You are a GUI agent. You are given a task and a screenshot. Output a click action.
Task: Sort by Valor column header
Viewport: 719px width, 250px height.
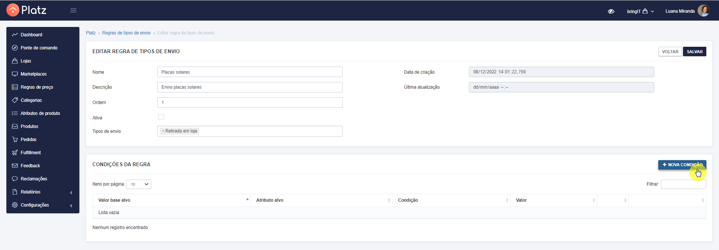pyautogui.click(x=553, y=200)
